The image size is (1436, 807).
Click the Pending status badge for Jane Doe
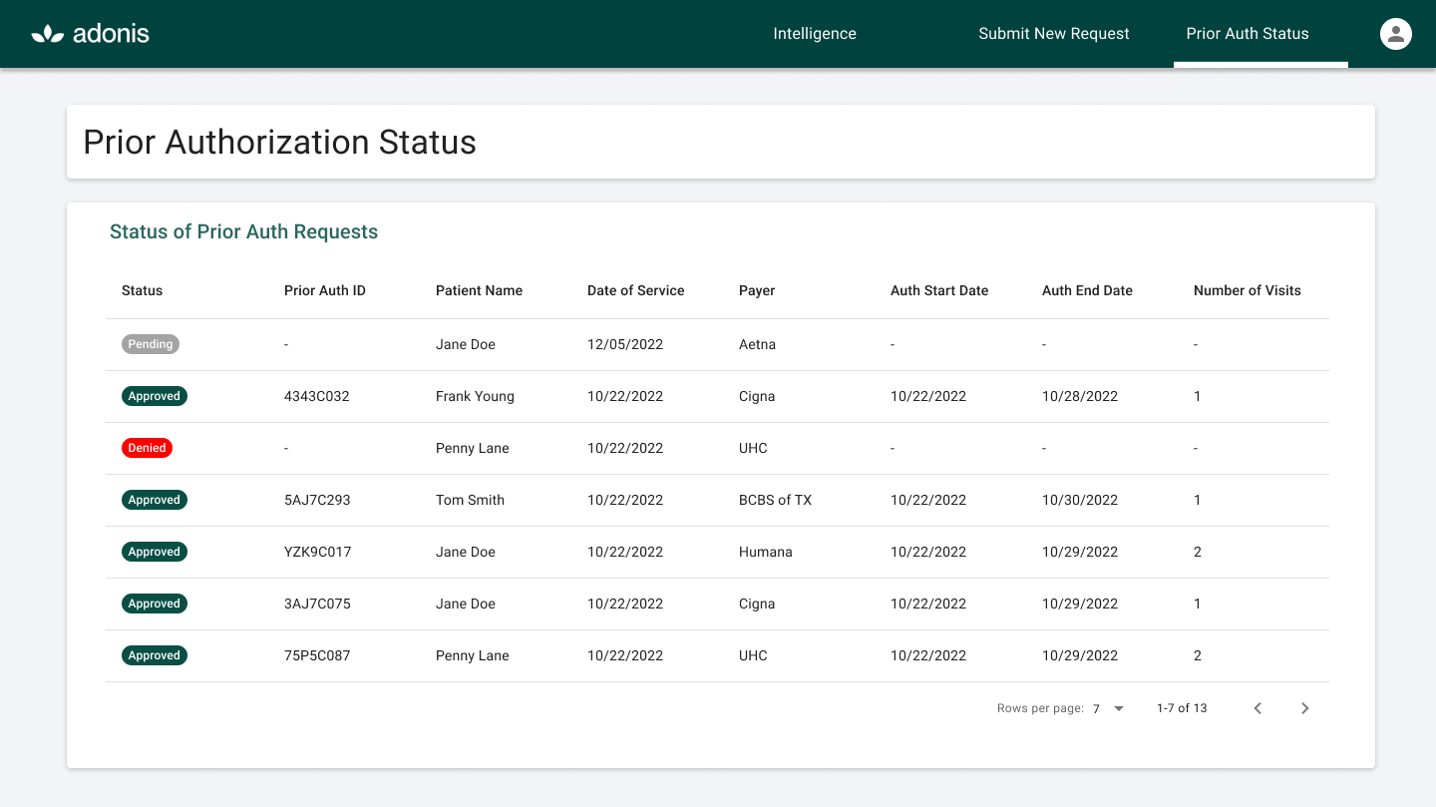point(150,344)
